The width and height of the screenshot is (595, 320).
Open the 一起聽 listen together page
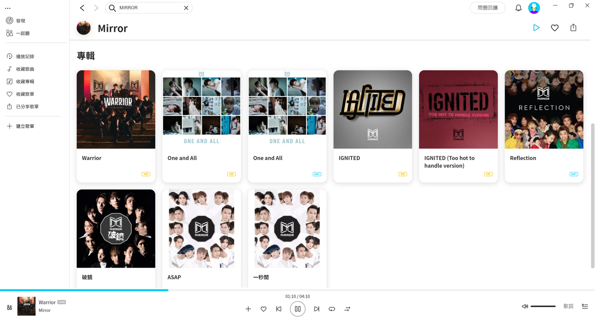[18, 33]
